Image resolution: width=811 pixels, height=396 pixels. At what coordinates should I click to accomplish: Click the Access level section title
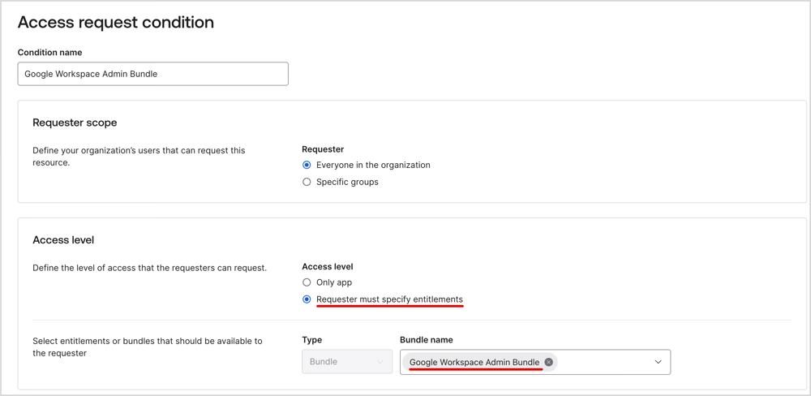(x=63, y=240)
